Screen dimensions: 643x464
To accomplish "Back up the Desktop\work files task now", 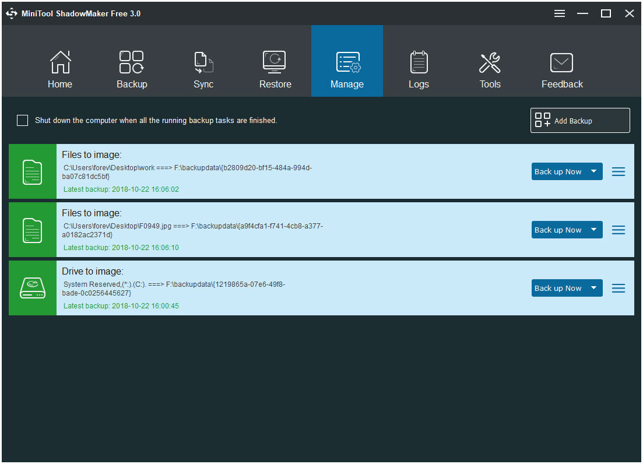I will click(558, 171).
